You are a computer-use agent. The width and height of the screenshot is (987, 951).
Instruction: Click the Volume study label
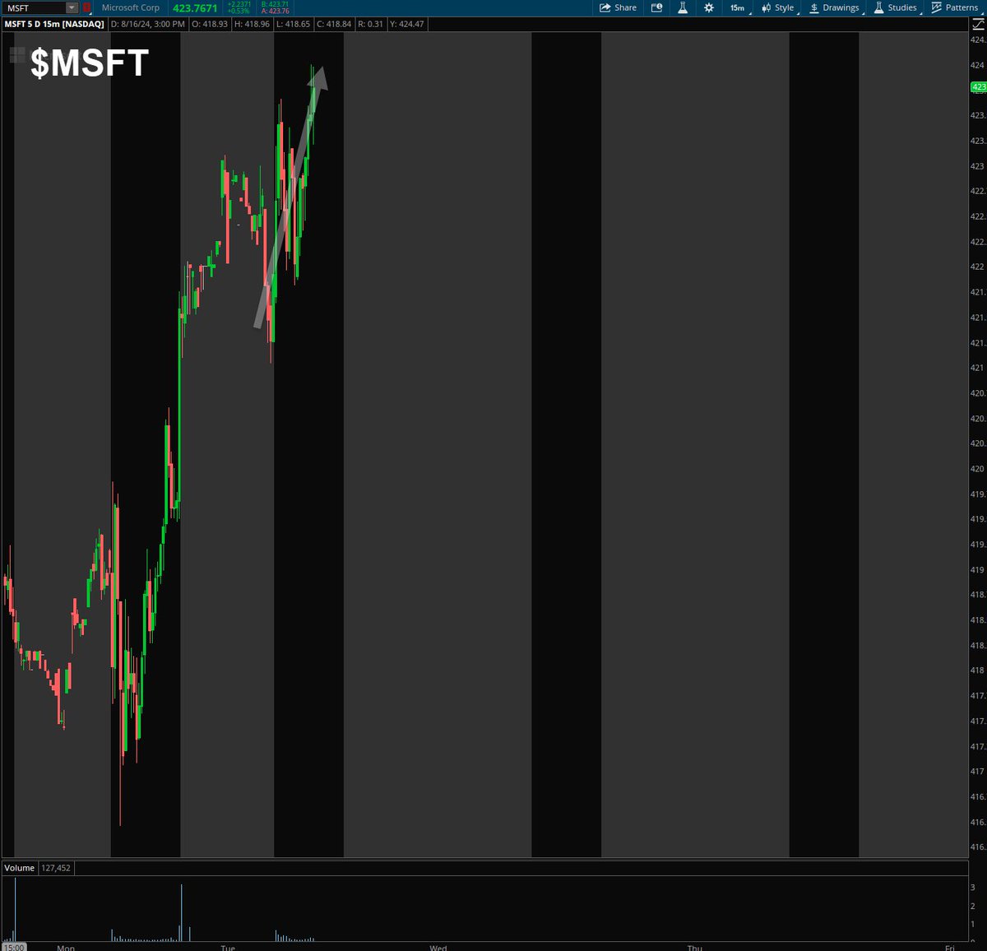click(20, 868)
